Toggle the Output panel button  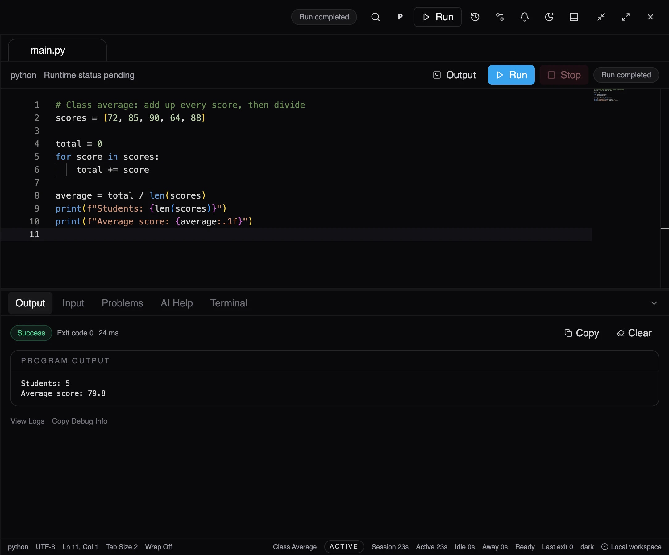454,75
